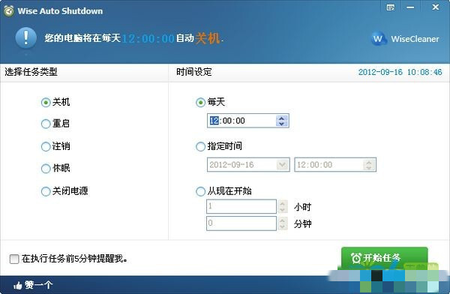
Task: Click the WiseCleaner brand text link
Action: (415, 39)
